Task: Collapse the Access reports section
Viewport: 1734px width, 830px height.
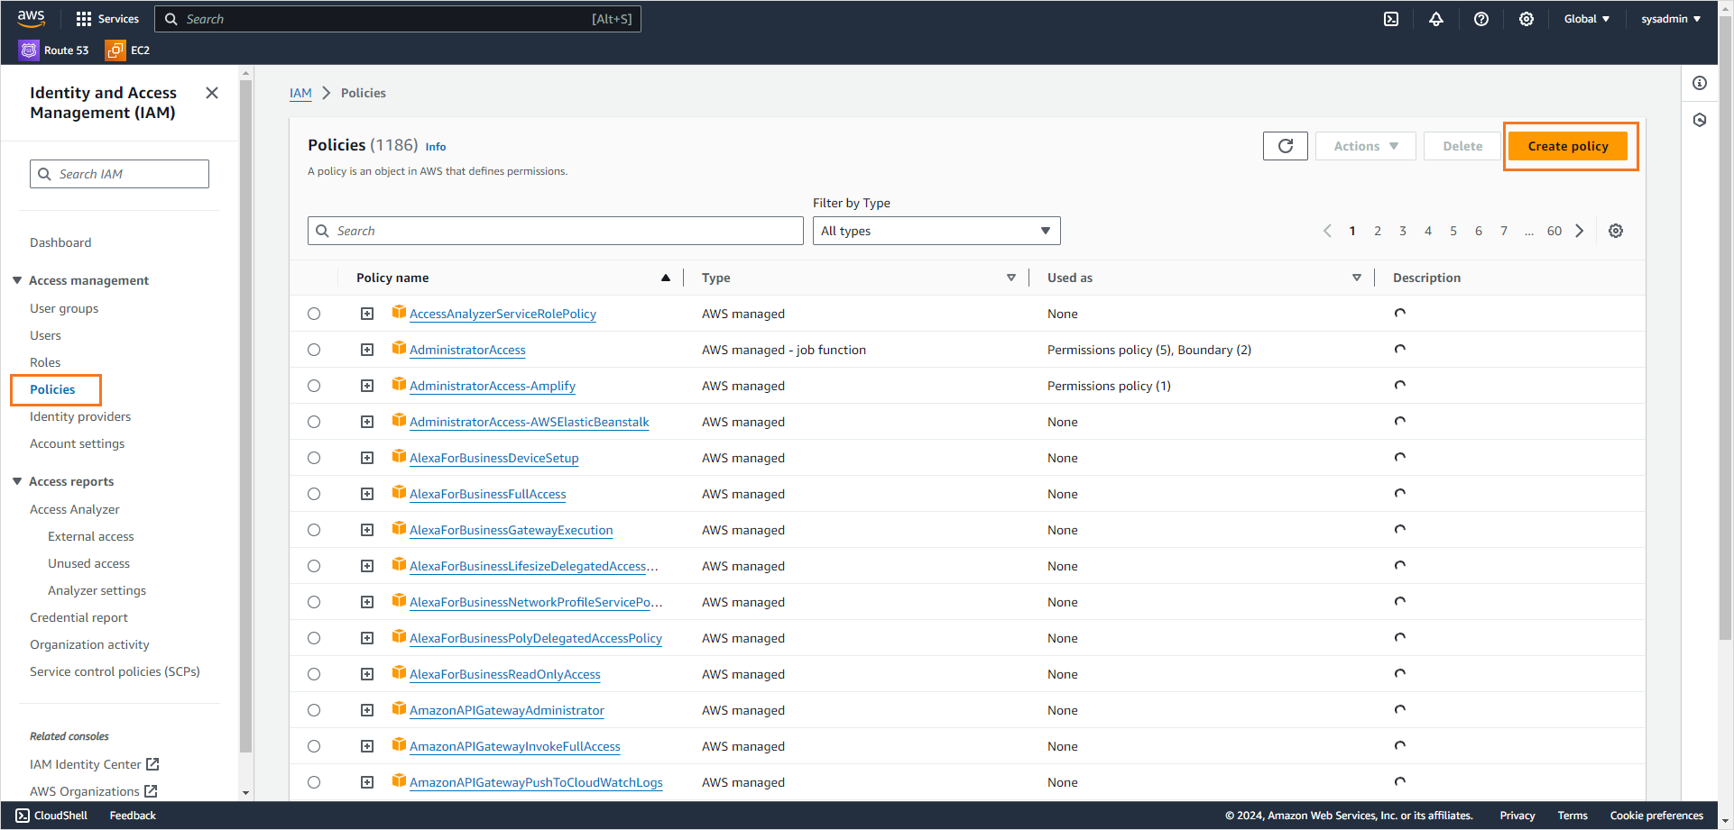Action: tap(17, 481)
